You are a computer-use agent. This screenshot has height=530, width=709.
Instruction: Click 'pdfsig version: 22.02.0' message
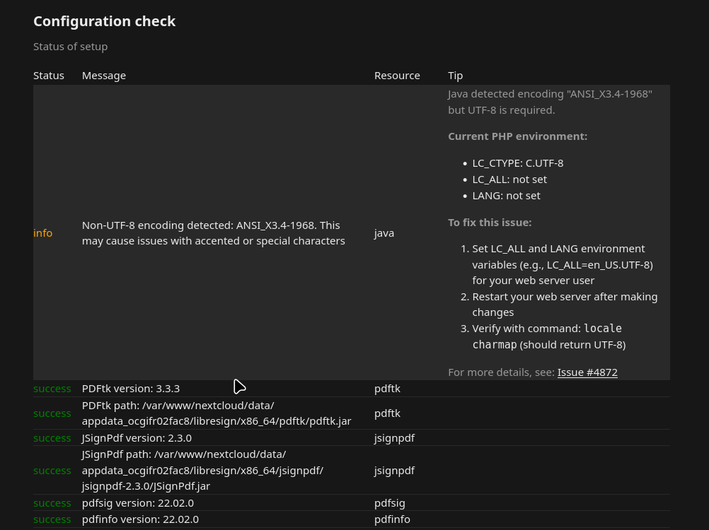[137, 503]
